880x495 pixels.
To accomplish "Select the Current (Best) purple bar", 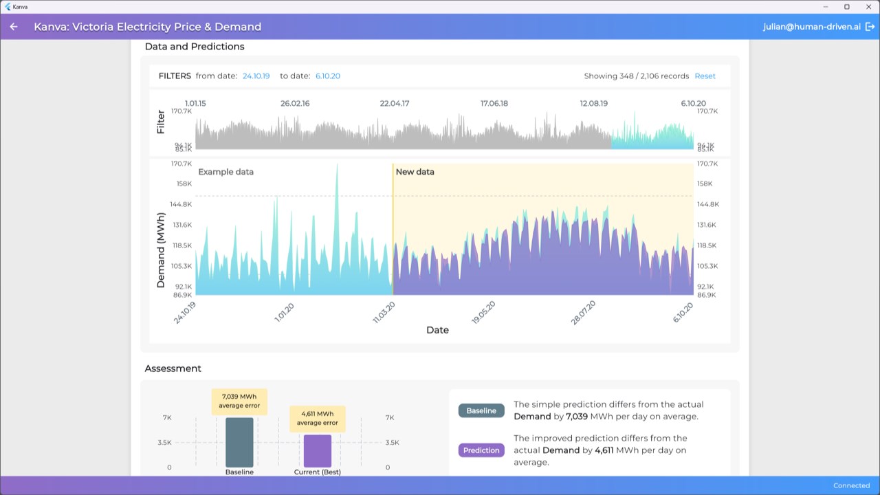I will click(x=318, y=451).
